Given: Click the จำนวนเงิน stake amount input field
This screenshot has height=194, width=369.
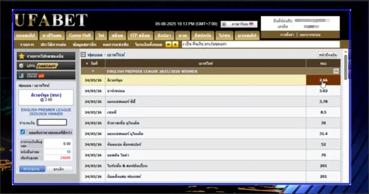Looking at the screenshot, I should tap(51, 122).
